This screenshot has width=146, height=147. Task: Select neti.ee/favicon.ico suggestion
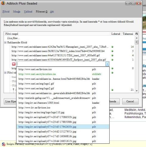click(63, 69)
